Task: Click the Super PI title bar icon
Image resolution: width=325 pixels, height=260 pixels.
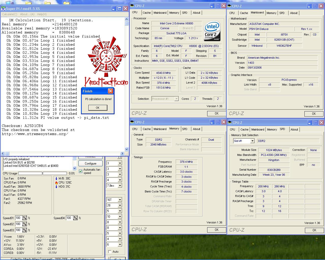Action: click(x=3, y=8)
